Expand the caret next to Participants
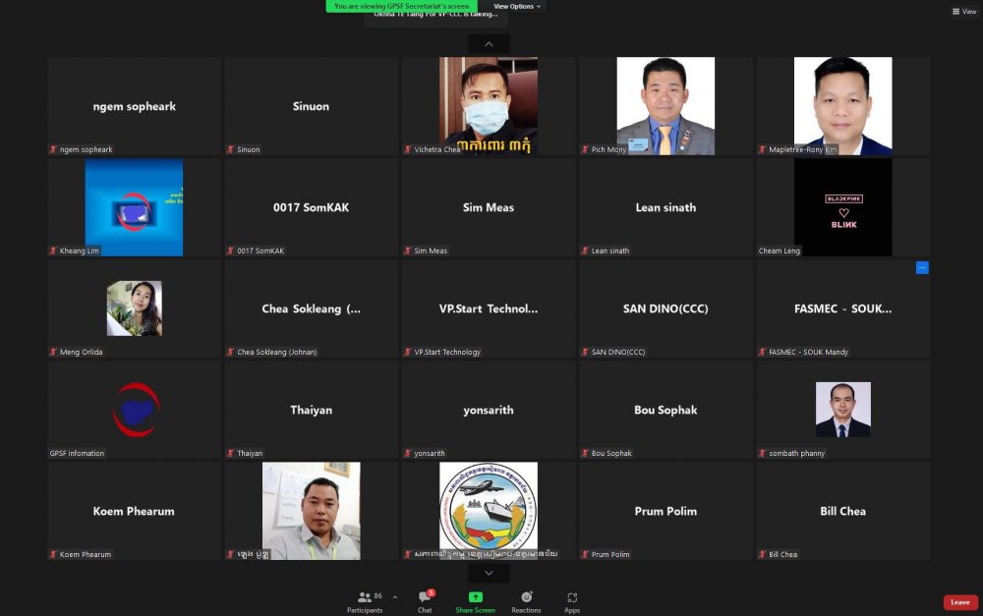Viewport: 983px width, 616px height. tap(395, 596)
